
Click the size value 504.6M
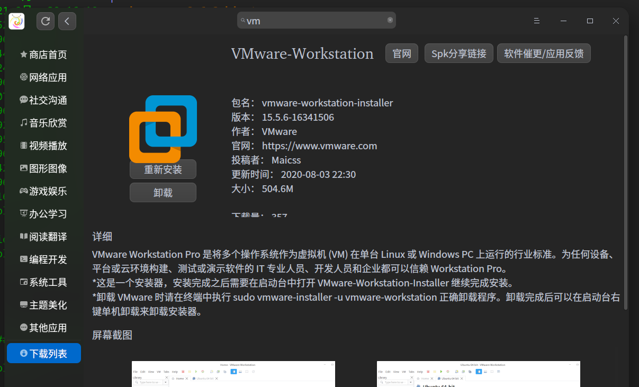tap(277, 188)
